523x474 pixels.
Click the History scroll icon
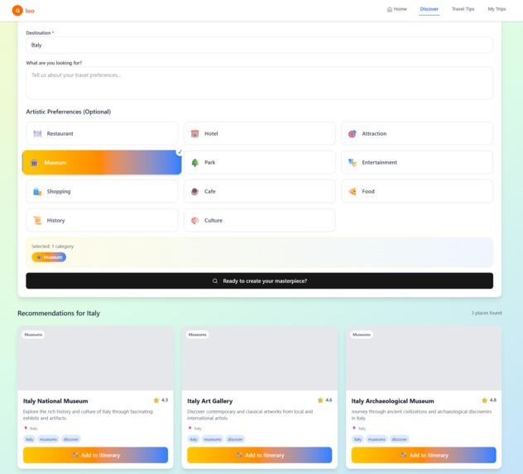(37, 220)
